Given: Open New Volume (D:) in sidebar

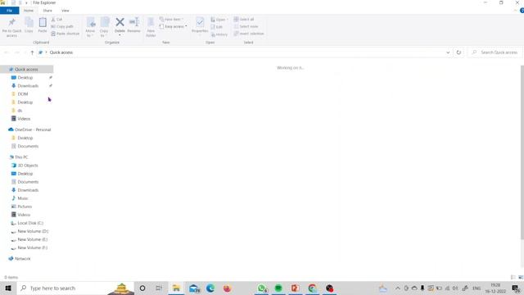Looking at the screenshot, I should [x=33, y=231].
